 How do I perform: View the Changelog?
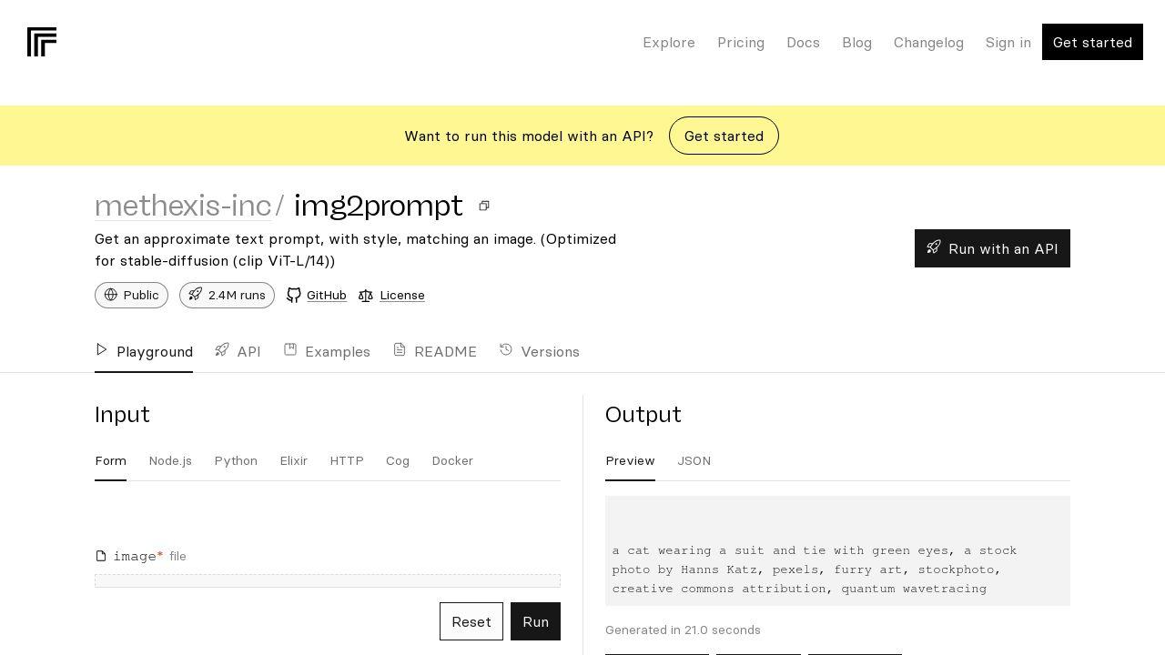[x=928, y=43]
